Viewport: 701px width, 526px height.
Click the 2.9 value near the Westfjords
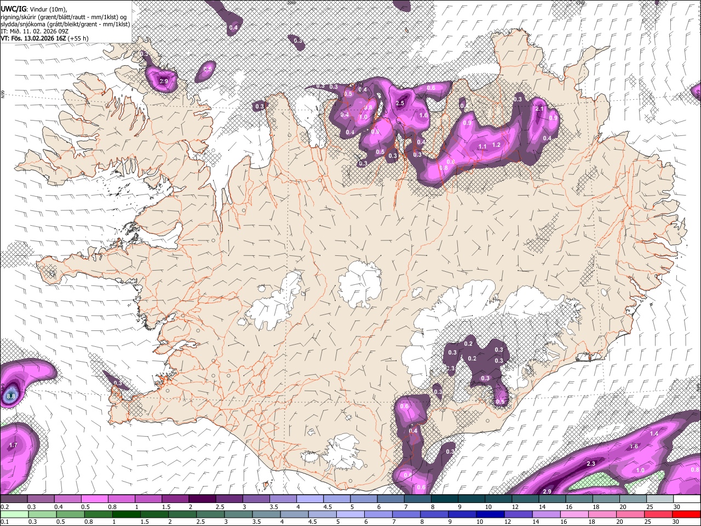pyautogui.click(x=163, y=82)
